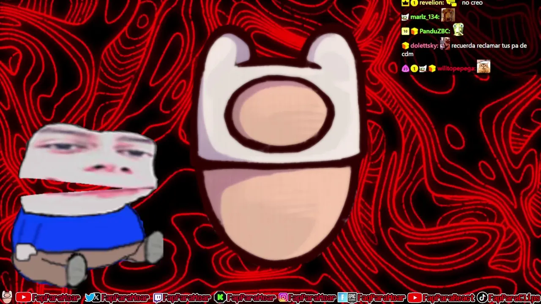Click the username wilitopepega in chat
The width and height of the screenshot is (541, 304).
coord(456,68)
